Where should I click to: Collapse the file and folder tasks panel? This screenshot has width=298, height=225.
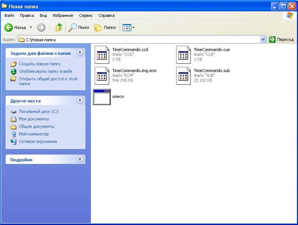point(80,52)
